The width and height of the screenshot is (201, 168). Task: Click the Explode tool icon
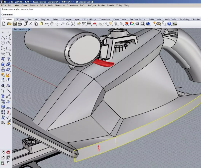point(8,75)
